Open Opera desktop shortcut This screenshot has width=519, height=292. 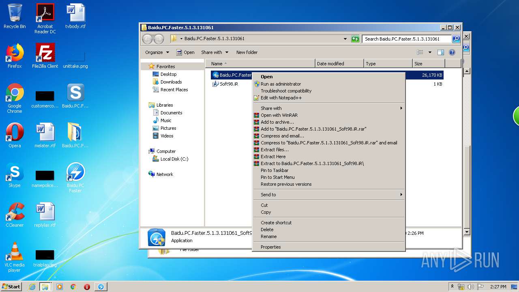15,135
